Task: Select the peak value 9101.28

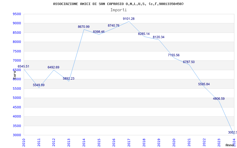Action: pos(129,19)
